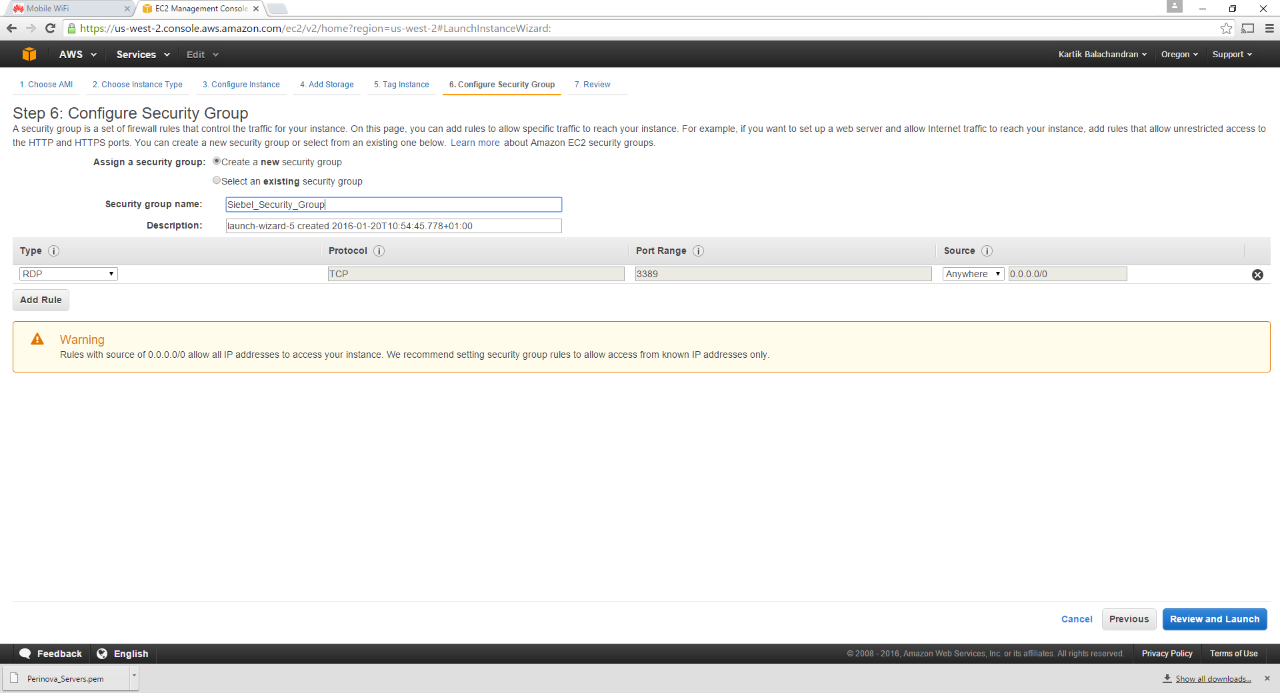Open the Support menu
This screenshot has height=693, width=1280.
[1232, 55]
